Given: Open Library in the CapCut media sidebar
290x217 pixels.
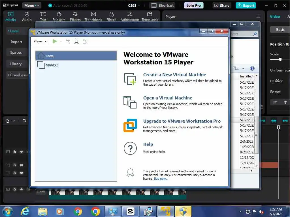Looking at the screenshot, I should [16, 64].
